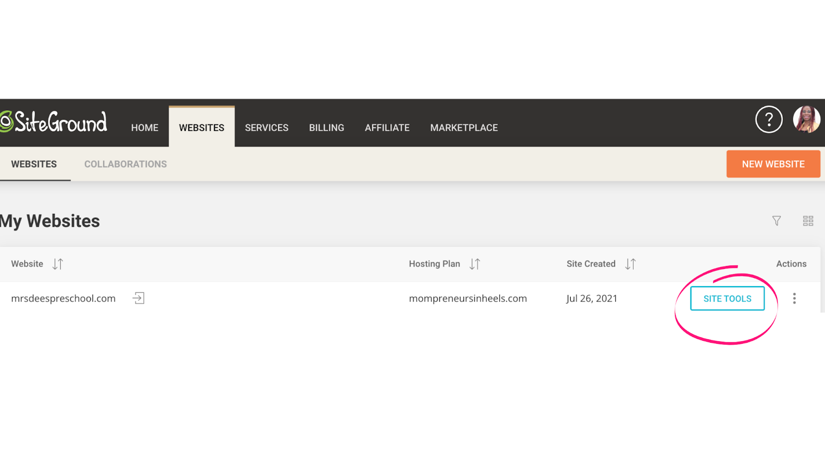Click the mrsdeespreschool.com website name
The height and width of the screenshot is (468, 825).
[x=63, y=298]
